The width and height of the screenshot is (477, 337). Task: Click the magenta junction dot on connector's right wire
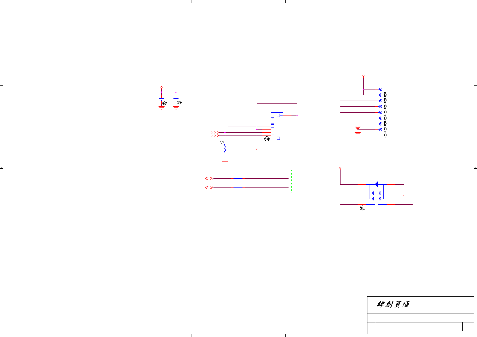(297, 115)
